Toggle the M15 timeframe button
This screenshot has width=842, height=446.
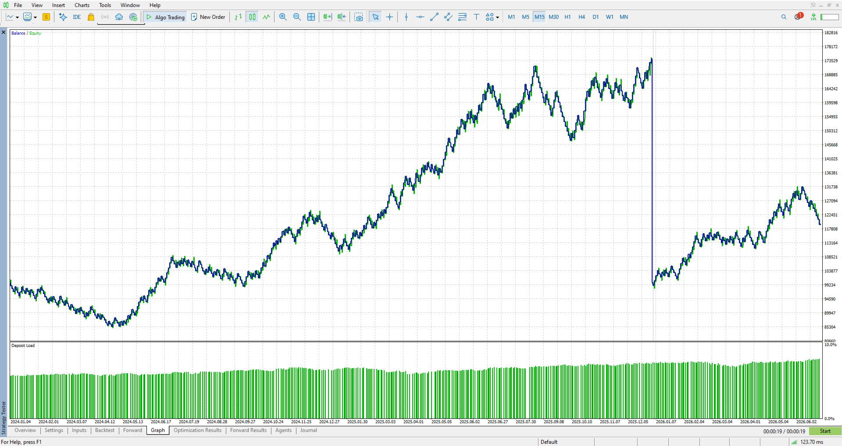click(539, 17)
